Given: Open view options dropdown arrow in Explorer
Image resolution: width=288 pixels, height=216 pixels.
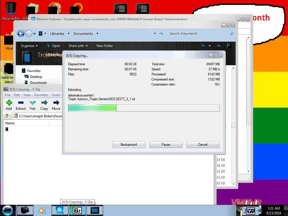Looking at the screenshot, I should click(x=210, y=46).
